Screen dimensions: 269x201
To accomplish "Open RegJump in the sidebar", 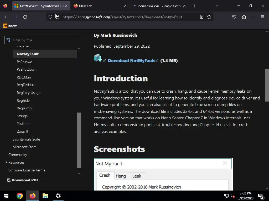I will pyautogui.click(x=24, y=108).
